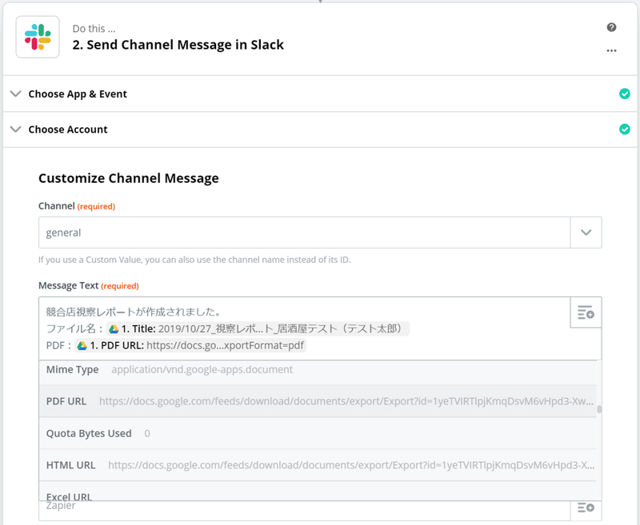Select the Quota Bytes Used option
The image size is (640, 525).
click(318, 433)
